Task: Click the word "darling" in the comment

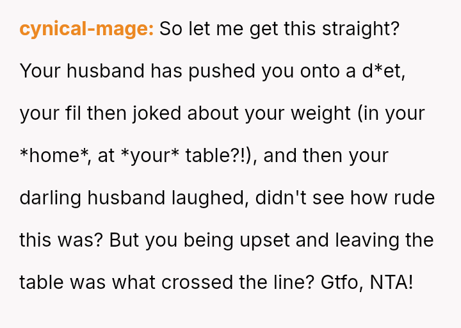Action: 53,198
